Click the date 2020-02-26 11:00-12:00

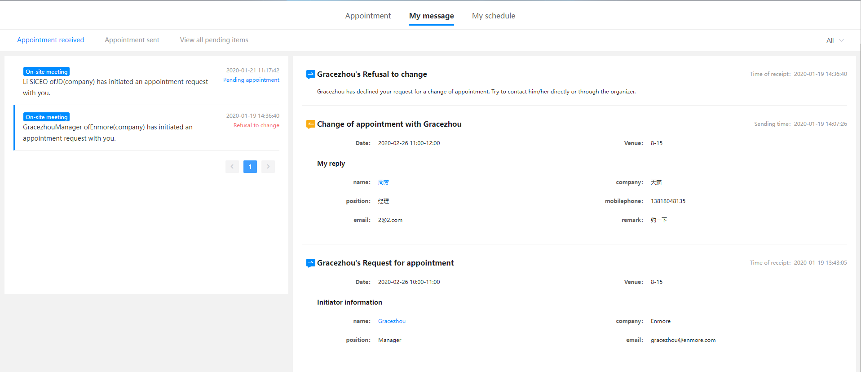[409, 143]
